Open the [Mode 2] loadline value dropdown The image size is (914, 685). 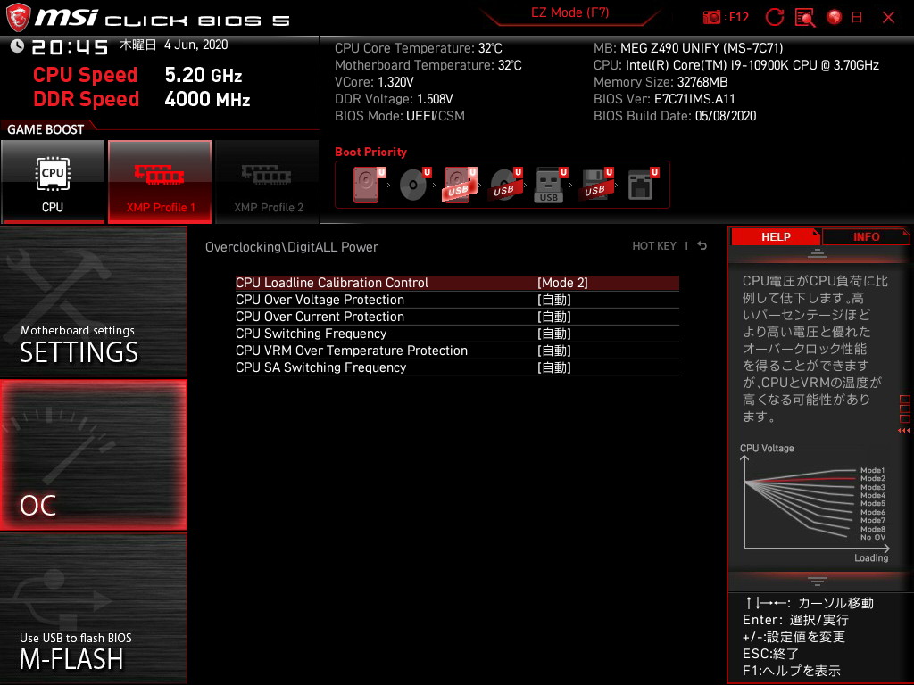click(562, 283)
